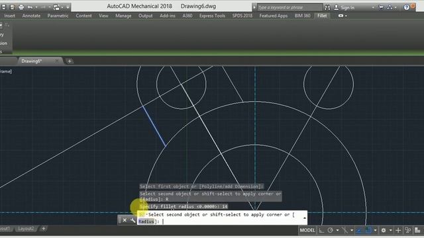The image size is (424, 238).
Task: Switch to the Layout2 tab
Action: [26, 229]
